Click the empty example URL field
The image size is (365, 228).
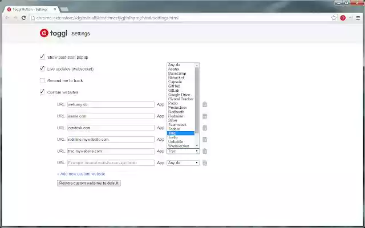111,163
